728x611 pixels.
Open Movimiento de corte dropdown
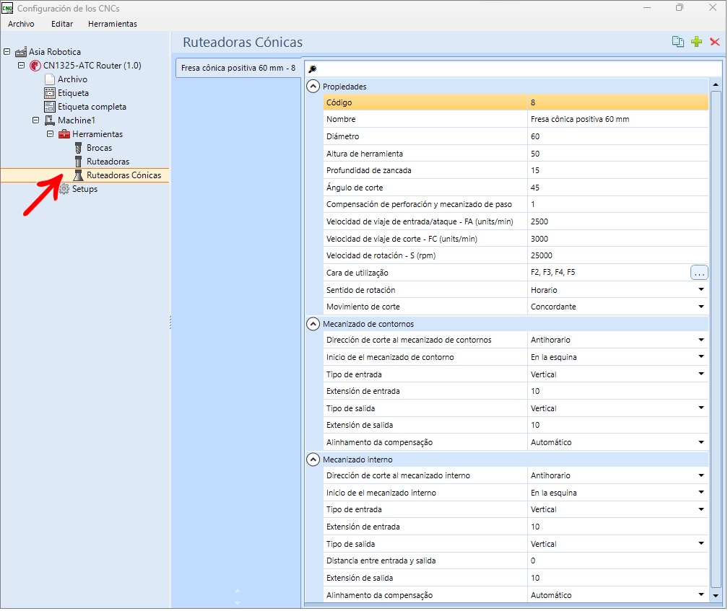coord(701,307)
